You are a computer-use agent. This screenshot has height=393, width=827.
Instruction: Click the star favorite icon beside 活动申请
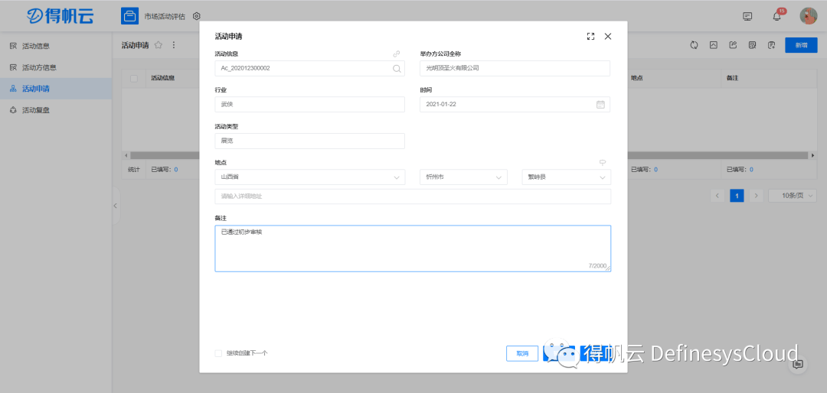(x=159, y=45)
